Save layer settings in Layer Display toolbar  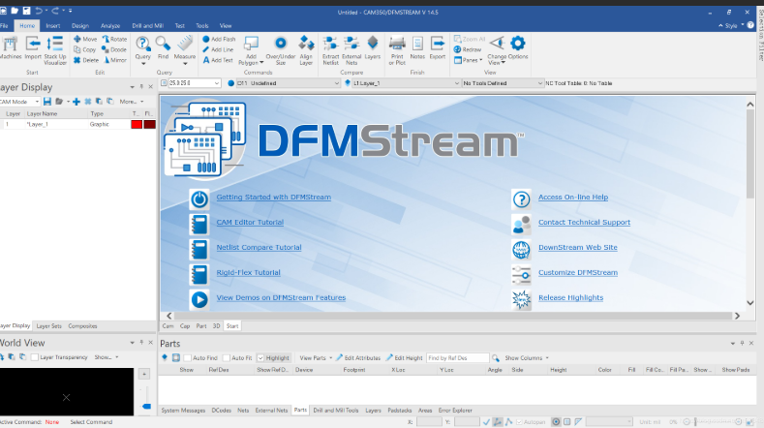click(47, 102)
